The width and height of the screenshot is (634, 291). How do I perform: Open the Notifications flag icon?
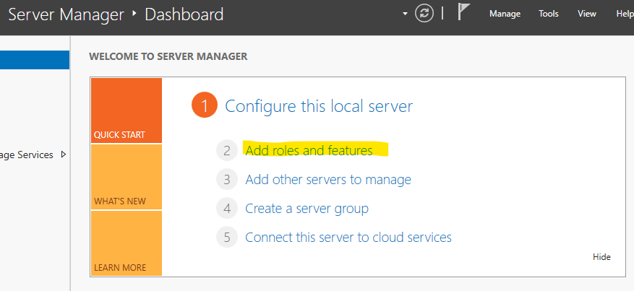coord(465,14)
